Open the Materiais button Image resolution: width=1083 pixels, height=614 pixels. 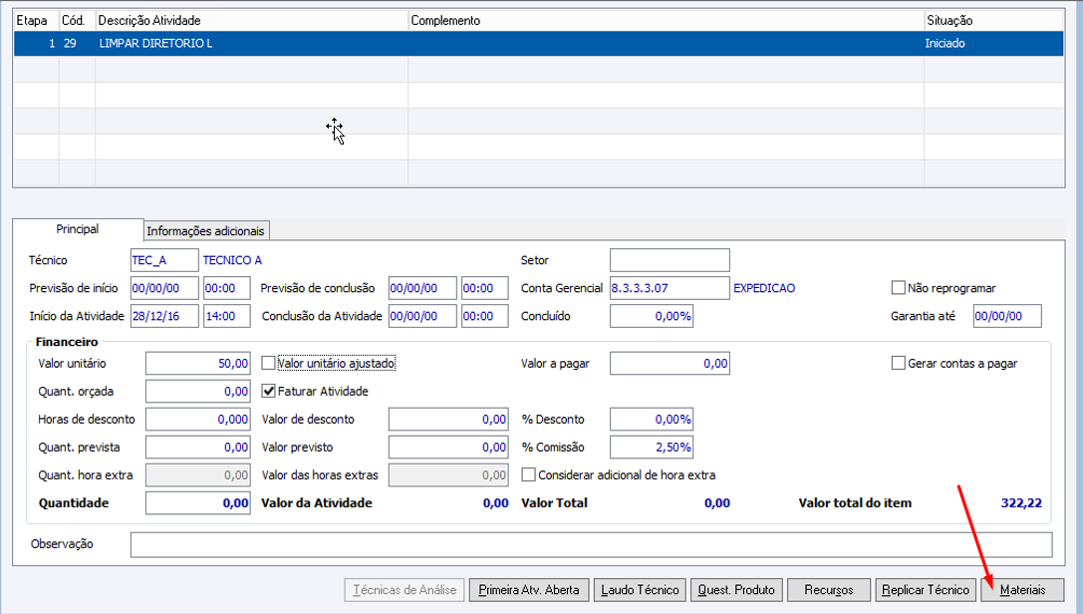1023,590
